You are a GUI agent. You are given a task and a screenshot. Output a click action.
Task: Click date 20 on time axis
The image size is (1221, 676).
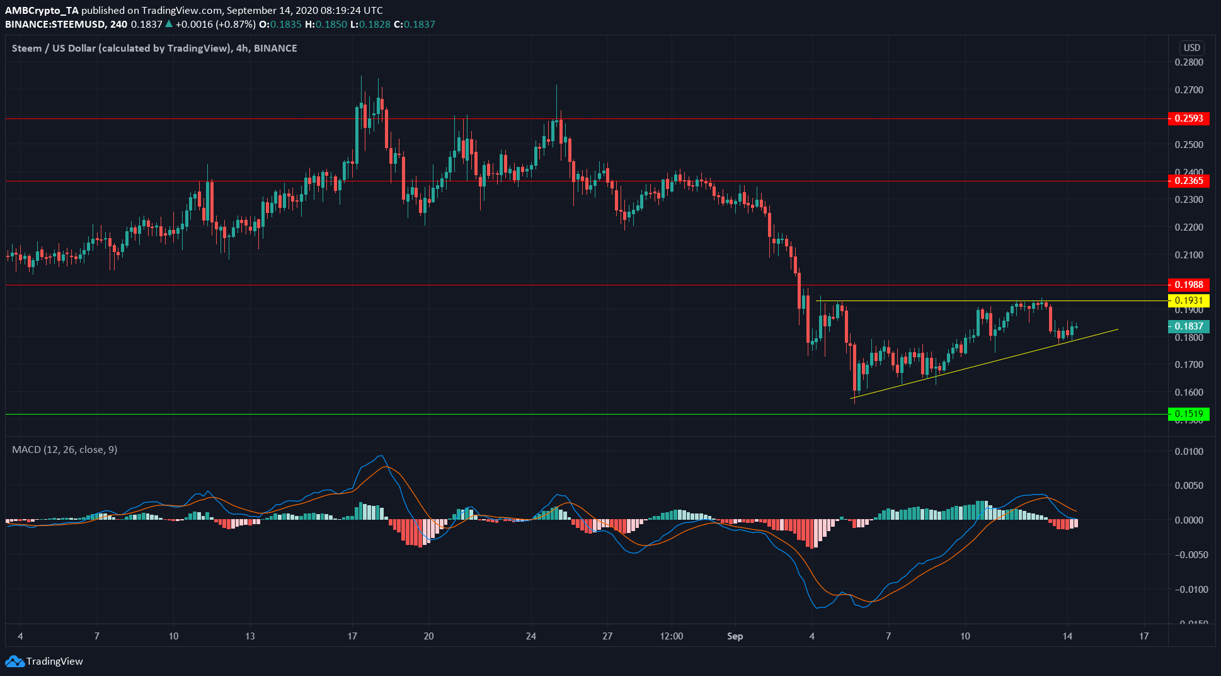429,636
